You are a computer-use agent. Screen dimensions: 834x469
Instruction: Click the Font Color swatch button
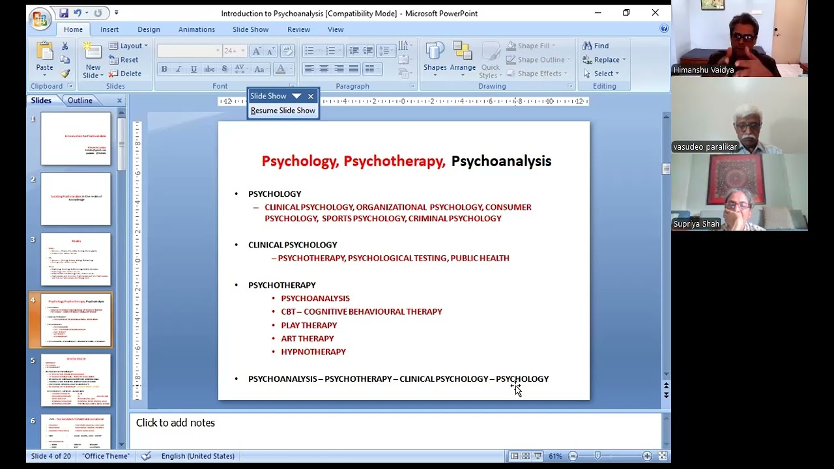281,69
